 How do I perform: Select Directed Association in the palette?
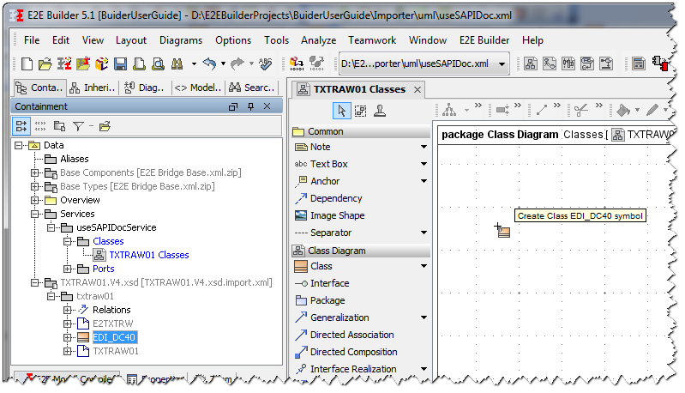click(x=352, y=335)
